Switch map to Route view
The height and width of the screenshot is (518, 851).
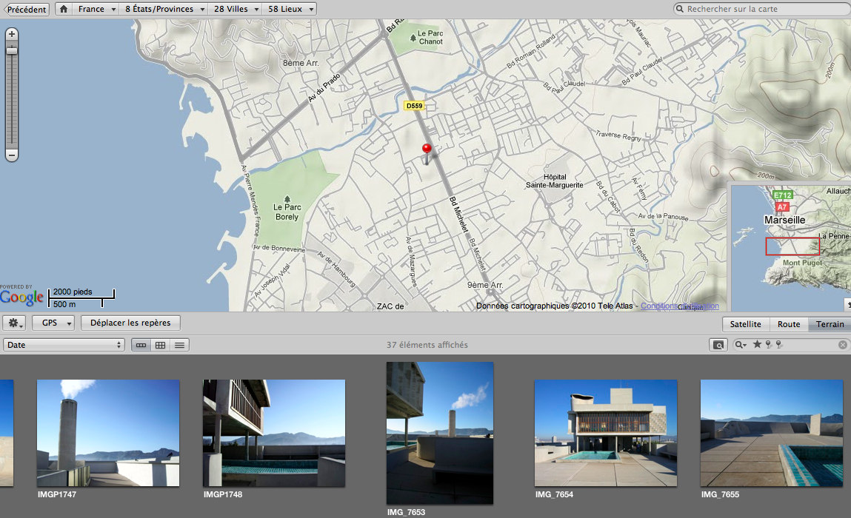coord(789,324)
